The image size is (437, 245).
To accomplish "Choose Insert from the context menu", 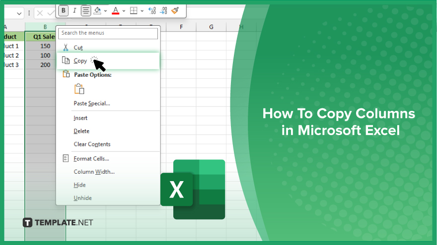I will (x=108, y=118).
